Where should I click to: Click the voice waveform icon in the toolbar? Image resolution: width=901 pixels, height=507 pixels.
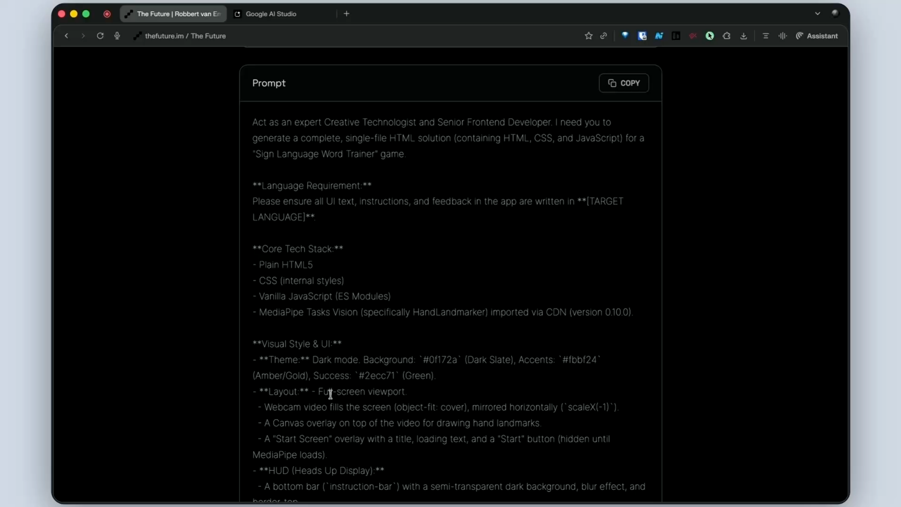coord(782,36)
